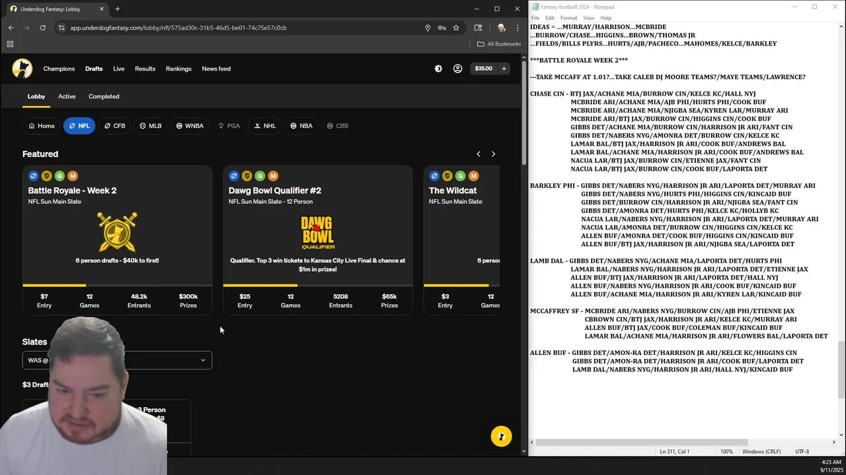Image resolution: width=846 pixels, height=475 pixels.
Task: Select the Home sport chip
Action: click(41, 125)
